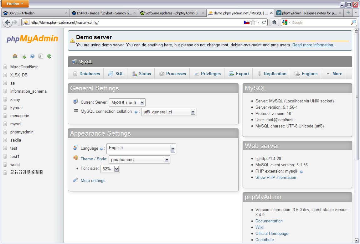Bookmark page with the star icon
Screen dimensions: 360x244
click(x=253, y=22)
